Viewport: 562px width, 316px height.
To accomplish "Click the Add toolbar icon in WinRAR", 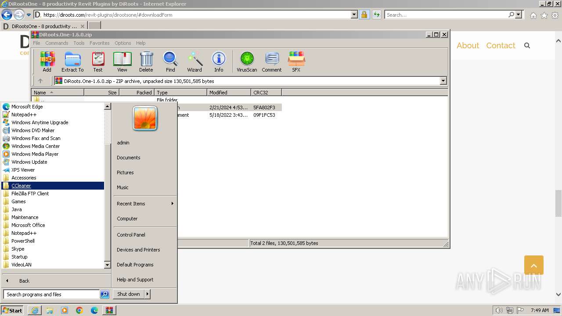I will click(x=47, y=62).
